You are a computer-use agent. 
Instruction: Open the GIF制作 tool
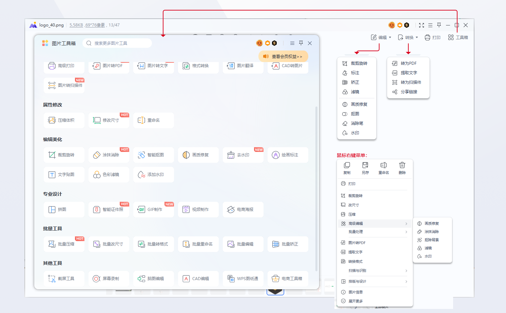coord(153,210)
